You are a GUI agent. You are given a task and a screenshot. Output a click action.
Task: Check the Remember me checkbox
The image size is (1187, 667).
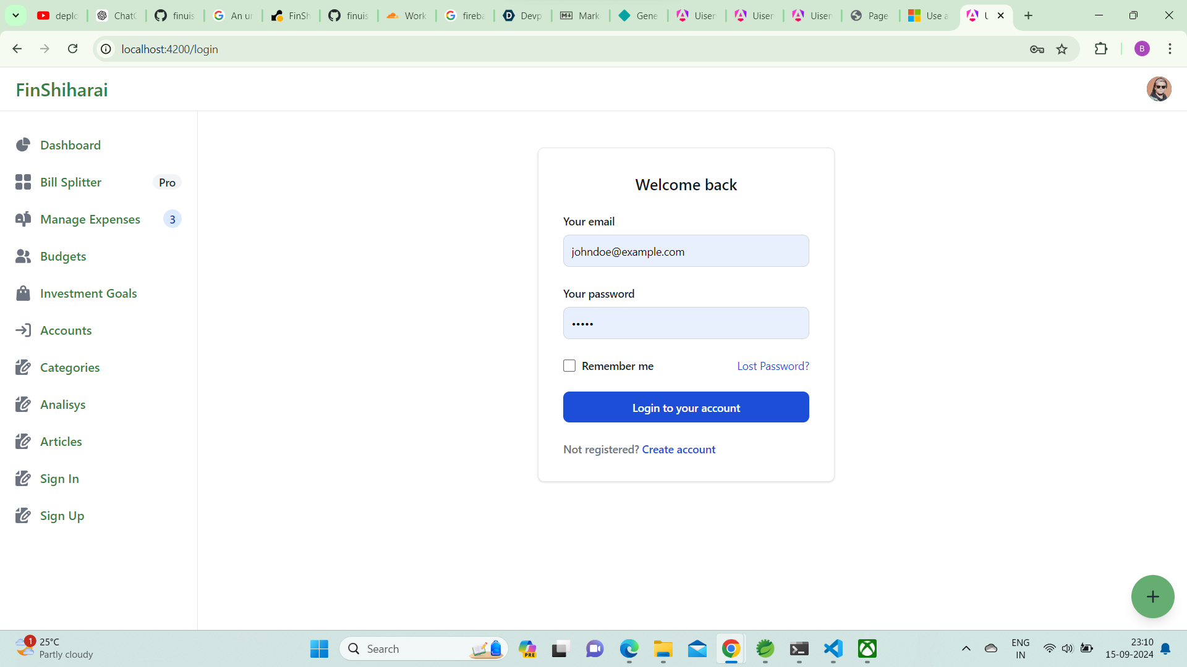569,366
